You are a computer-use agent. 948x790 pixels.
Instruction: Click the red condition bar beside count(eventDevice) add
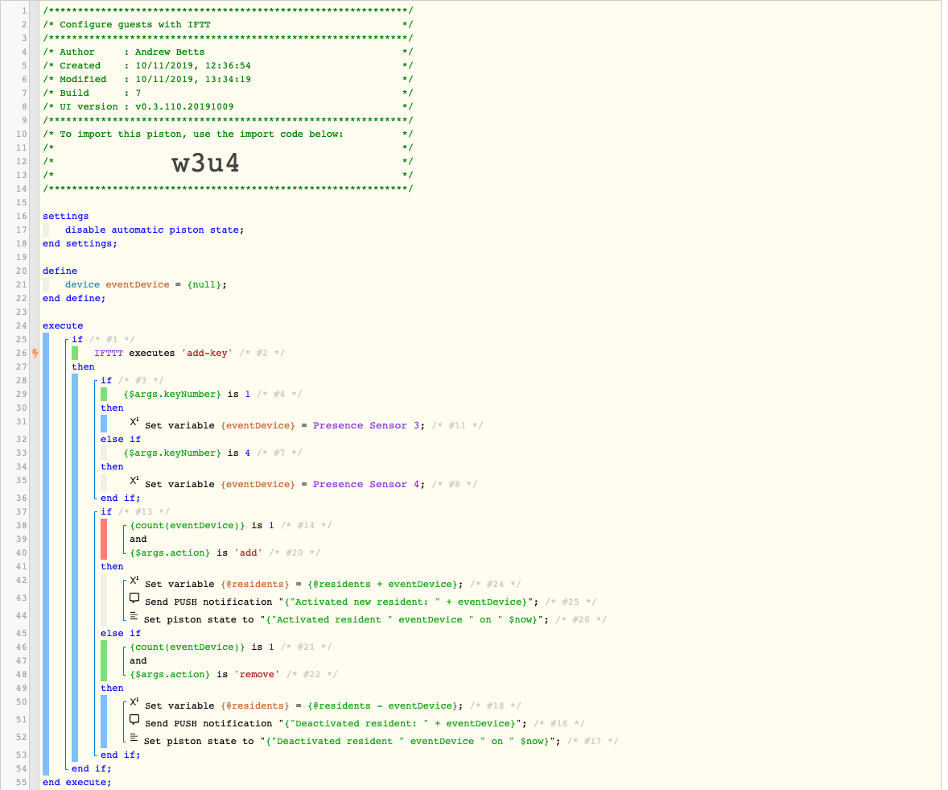[104, 539]
